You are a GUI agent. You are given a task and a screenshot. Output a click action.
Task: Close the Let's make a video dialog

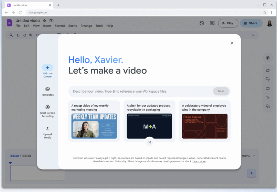pos(232,43)
